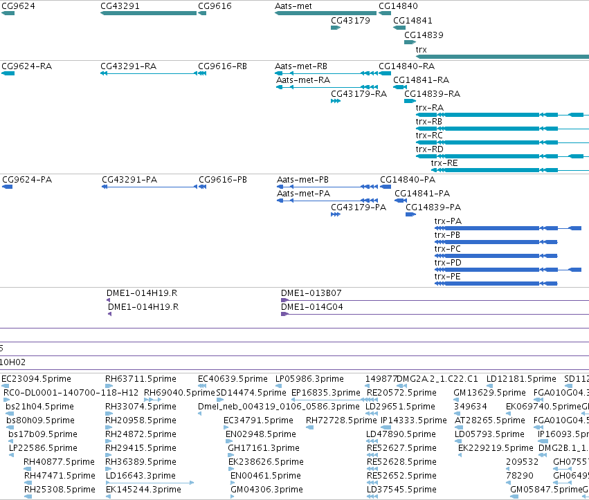Click the DME1-013B07 clone label
The height and width of the screenshot is (500, 589).
311,293
